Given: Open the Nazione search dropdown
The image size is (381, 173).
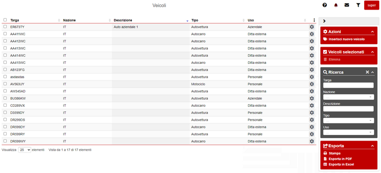Looking at the screenshot, I should 348,97.
